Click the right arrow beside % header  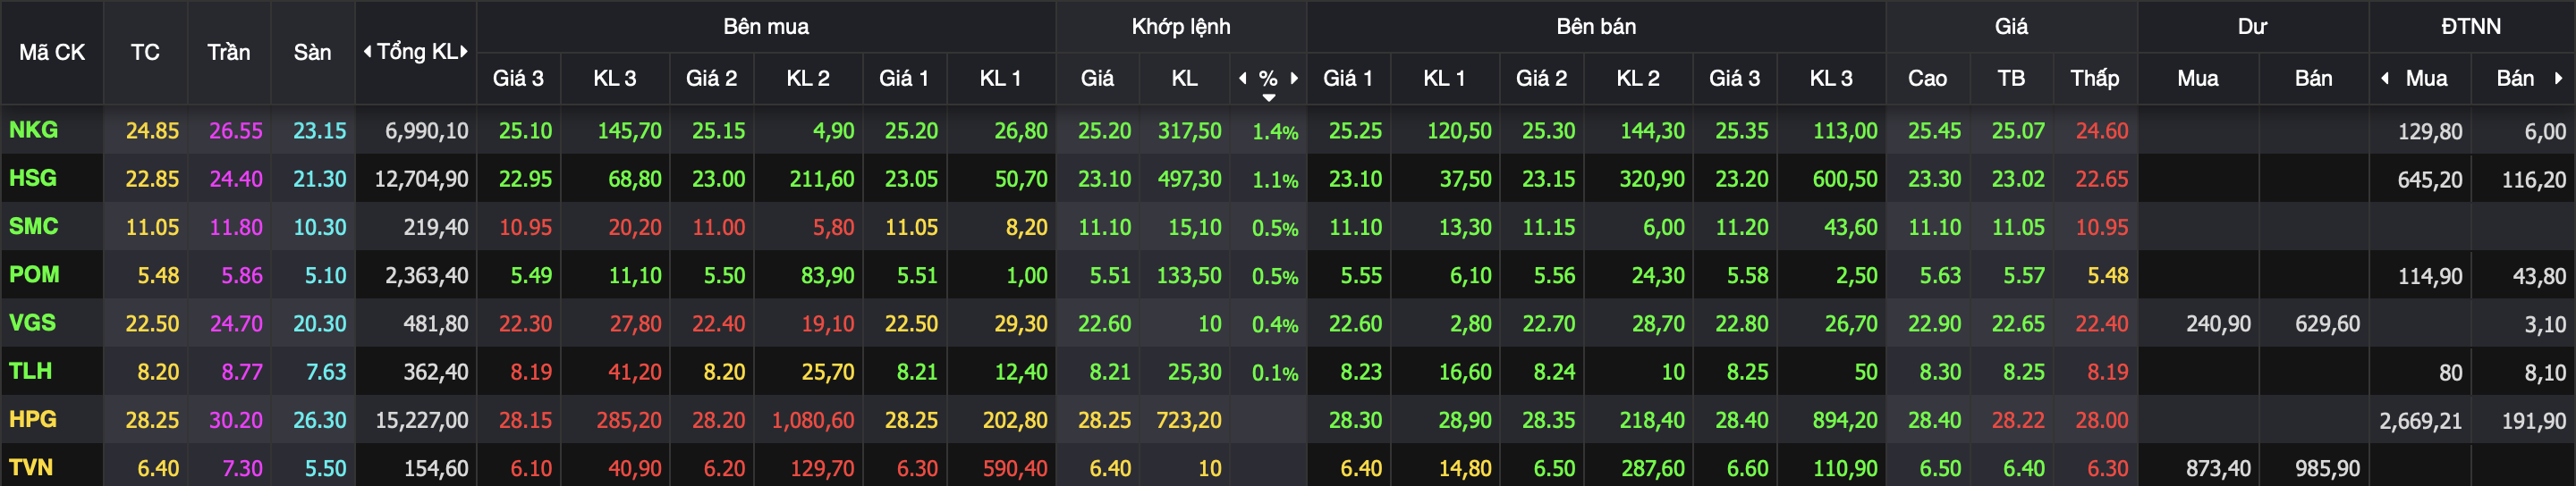pyautogui.click(x=1294, y=78)
